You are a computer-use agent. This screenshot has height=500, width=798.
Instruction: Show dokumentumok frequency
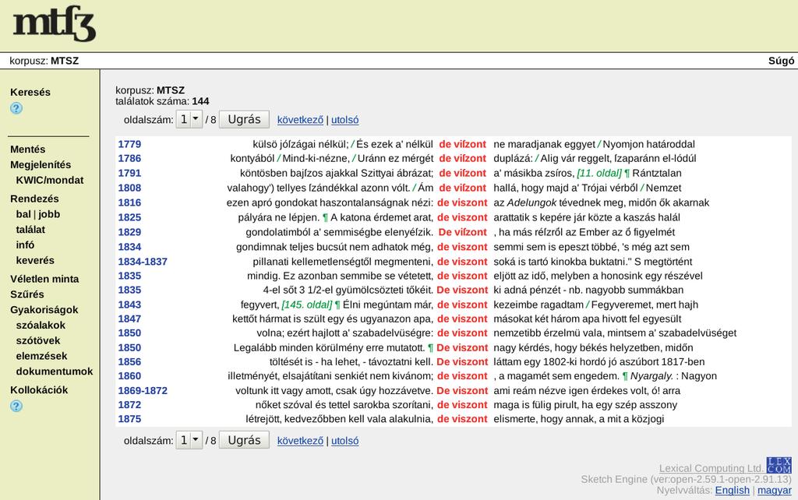coord(55,371)
